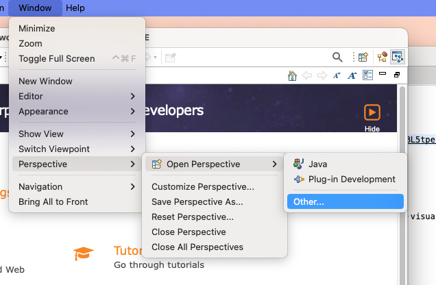Click the welcome page vertical scrollbar
Screen dimensions: 436x285
[402, 185]
